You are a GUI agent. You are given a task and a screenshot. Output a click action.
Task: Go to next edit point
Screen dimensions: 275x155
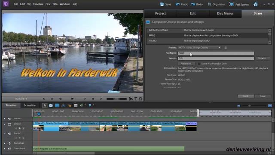click(101, 99)
